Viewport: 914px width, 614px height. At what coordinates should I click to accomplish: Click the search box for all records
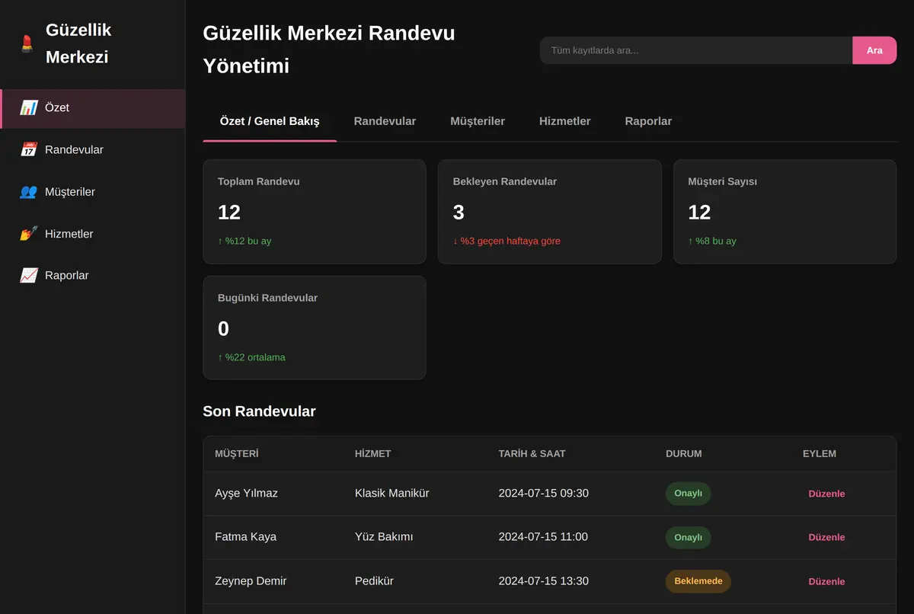point(696,50)
